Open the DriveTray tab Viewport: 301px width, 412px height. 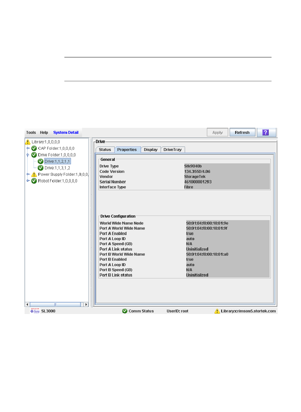tap(173, 150)
